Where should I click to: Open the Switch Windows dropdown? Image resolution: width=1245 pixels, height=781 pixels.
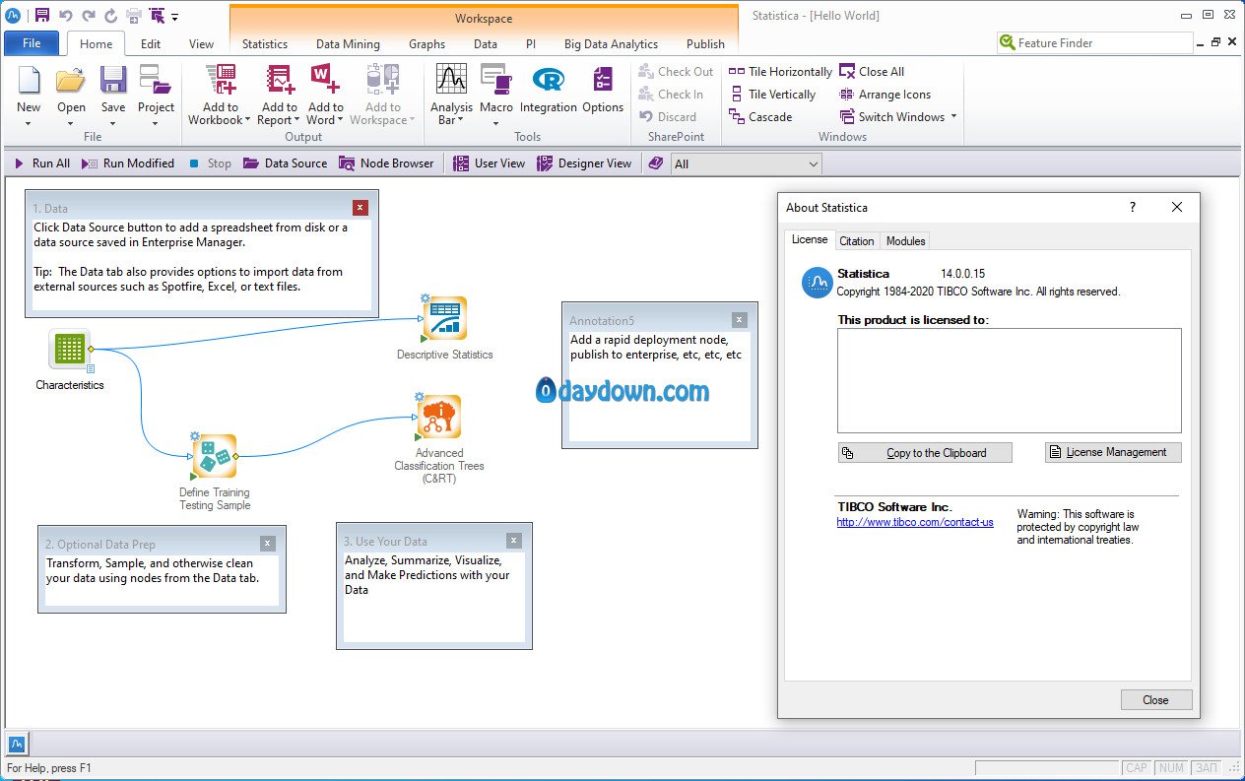(x=953, y=117)
